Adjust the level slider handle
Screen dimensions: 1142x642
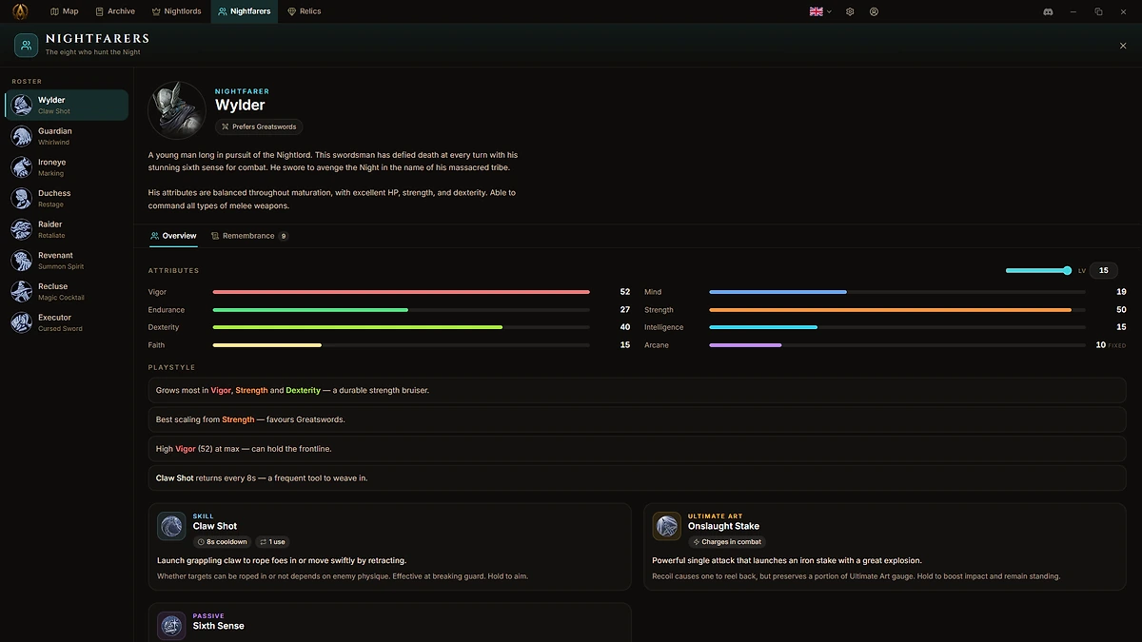pos(1067,271)
